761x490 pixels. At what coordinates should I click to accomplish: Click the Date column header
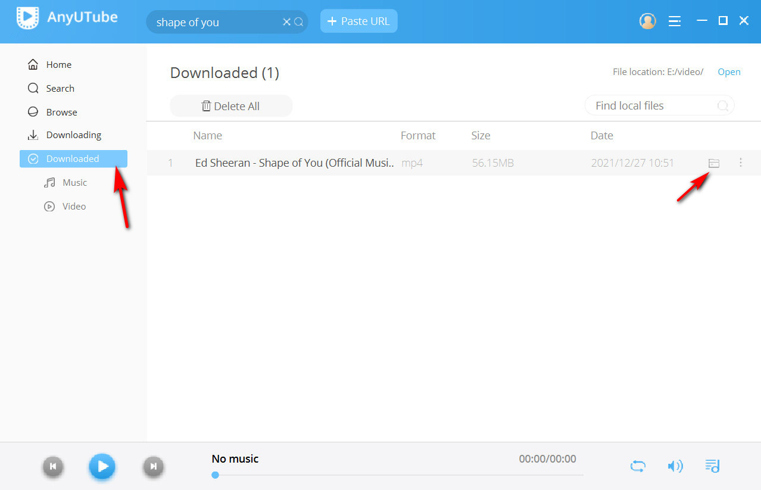pyautogui.click(x=601, y=136)
